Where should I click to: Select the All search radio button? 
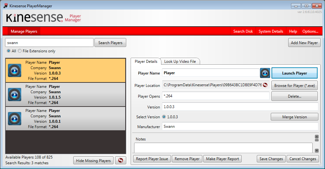click(9, 51)
